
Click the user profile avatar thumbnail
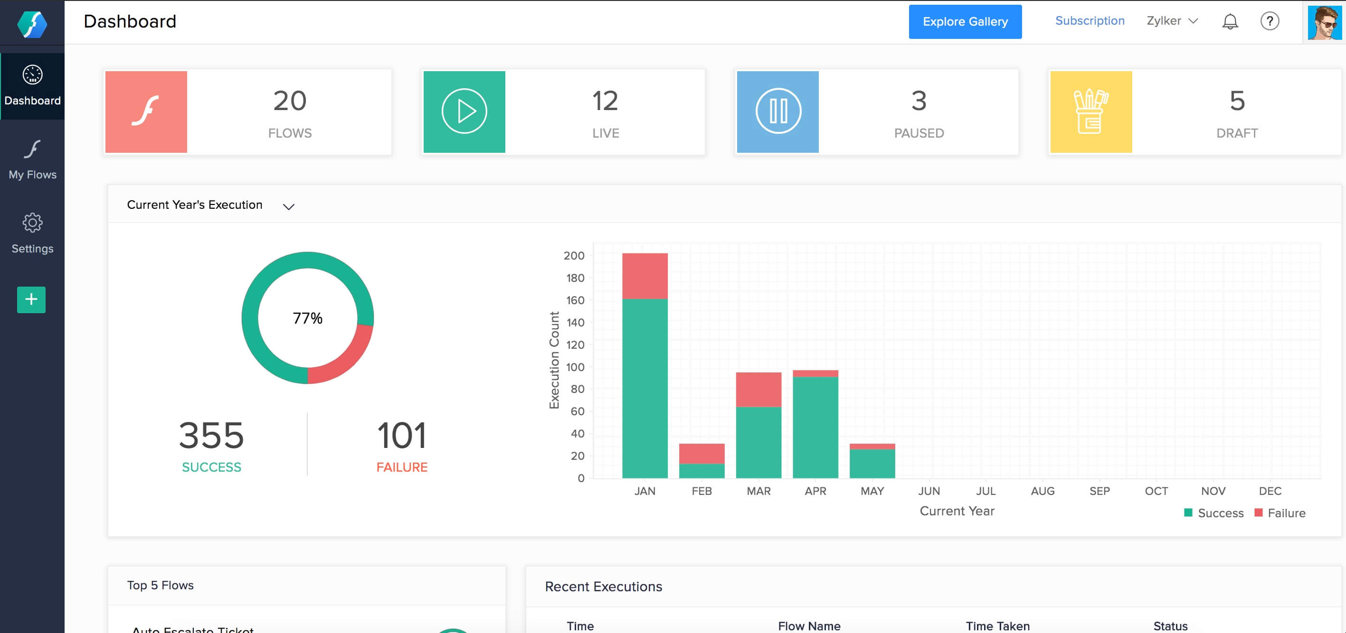[x=1326, y=21]
